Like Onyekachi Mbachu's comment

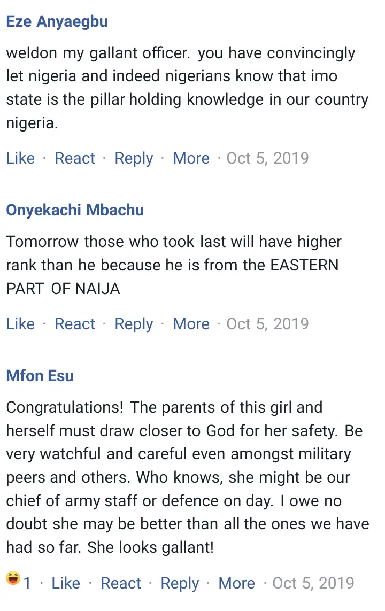pyautogui.click(x=20, y=324)
